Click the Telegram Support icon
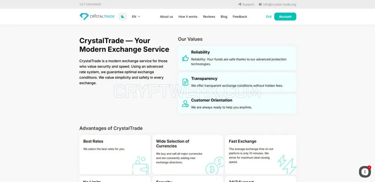Image resolution: width=375 pixels, height=182 pixels. pyautogui.click(x=239, y=4)
